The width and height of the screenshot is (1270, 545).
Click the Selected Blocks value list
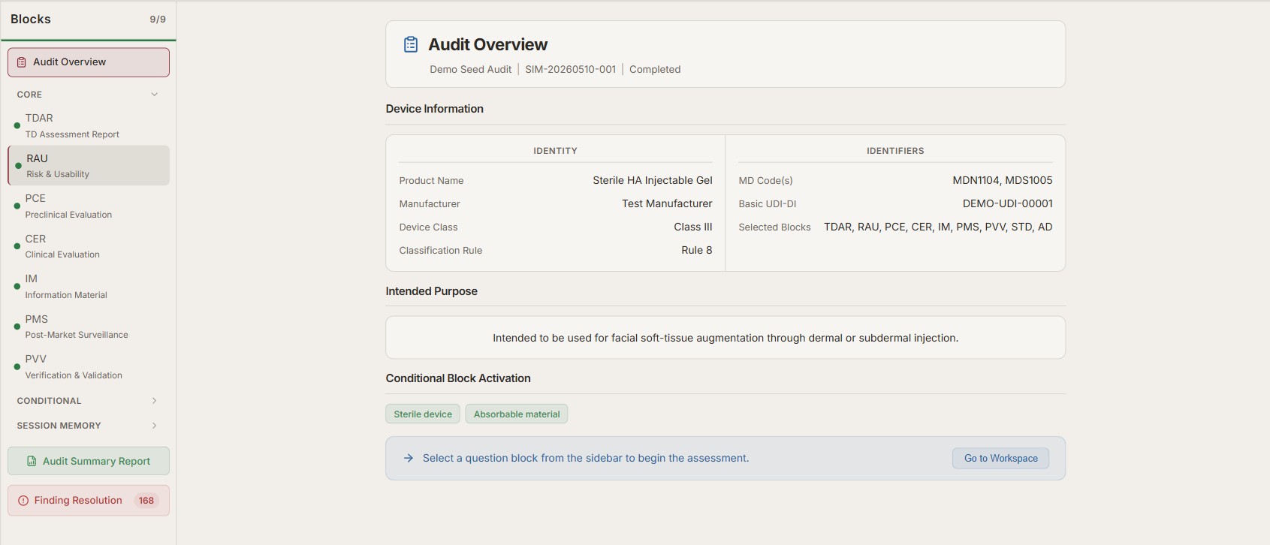coord(938,227)
